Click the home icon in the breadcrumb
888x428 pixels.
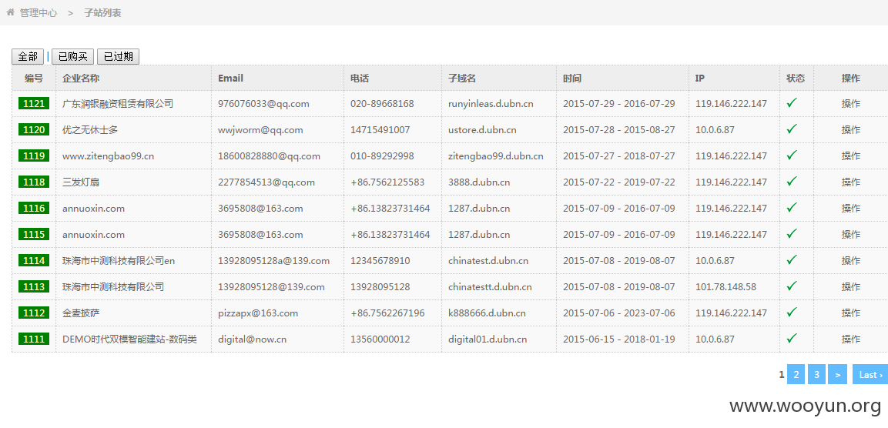pos(10,12)
